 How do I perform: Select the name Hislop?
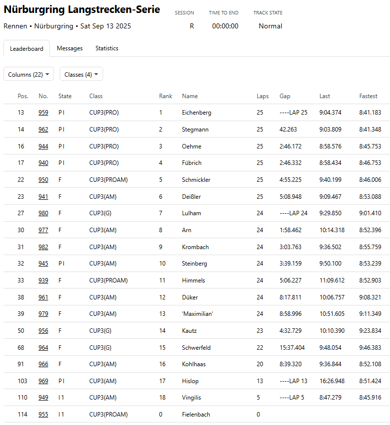190,381
